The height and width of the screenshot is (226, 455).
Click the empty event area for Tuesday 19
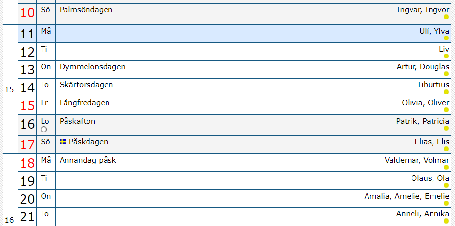220,181
